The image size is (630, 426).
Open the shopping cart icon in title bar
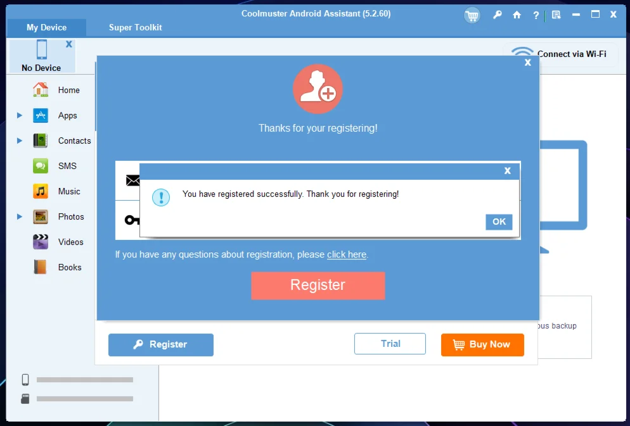tap(472, 16)
